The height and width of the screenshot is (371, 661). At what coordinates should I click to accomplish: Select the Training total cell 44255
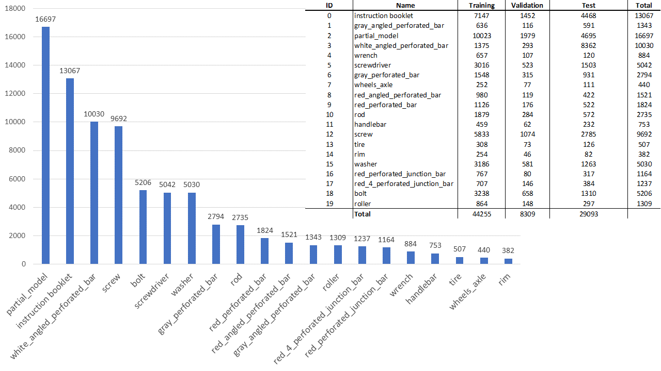coord(482,214)
